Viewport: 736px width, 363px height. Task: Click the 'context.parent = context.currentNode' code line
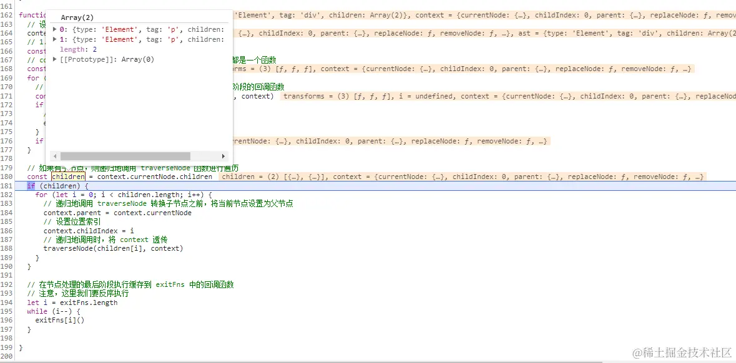pos(117,213)
